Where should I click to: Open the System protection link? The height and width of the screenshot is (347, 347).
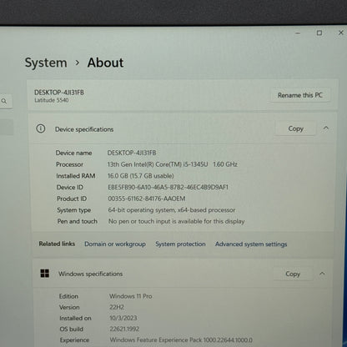tap(180, 244)
